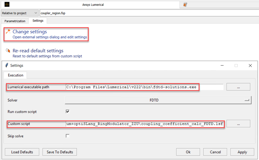Click the Lumerical executable path field

pos(145,87)
